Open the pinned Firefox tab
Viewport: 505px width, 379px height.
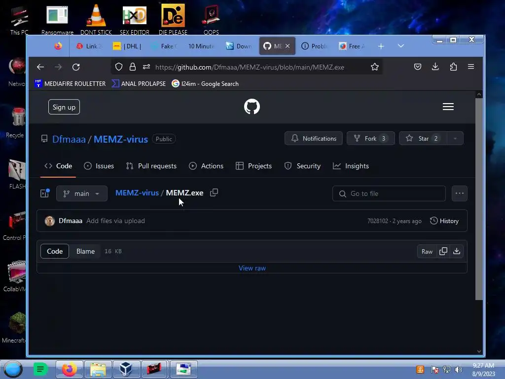click(x=58, y=46)
